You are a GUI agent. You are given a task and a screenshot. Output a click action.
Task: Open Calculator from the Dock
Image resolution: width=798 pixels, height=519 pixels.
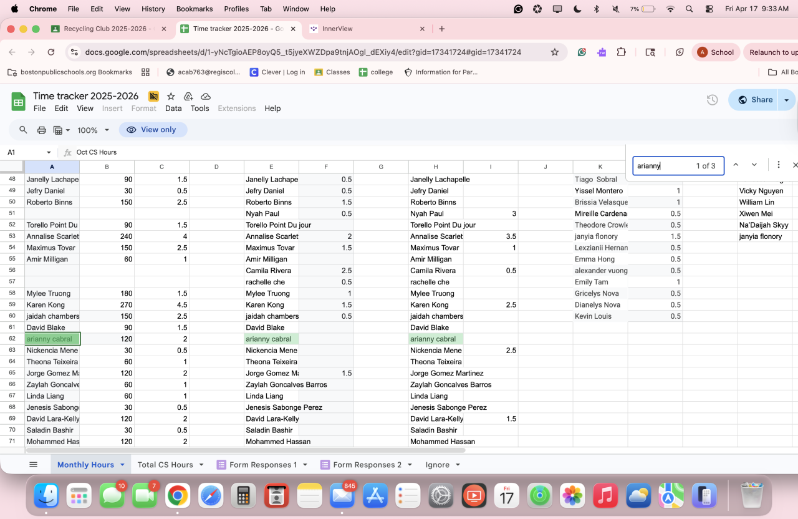click(x=244, y=496)
